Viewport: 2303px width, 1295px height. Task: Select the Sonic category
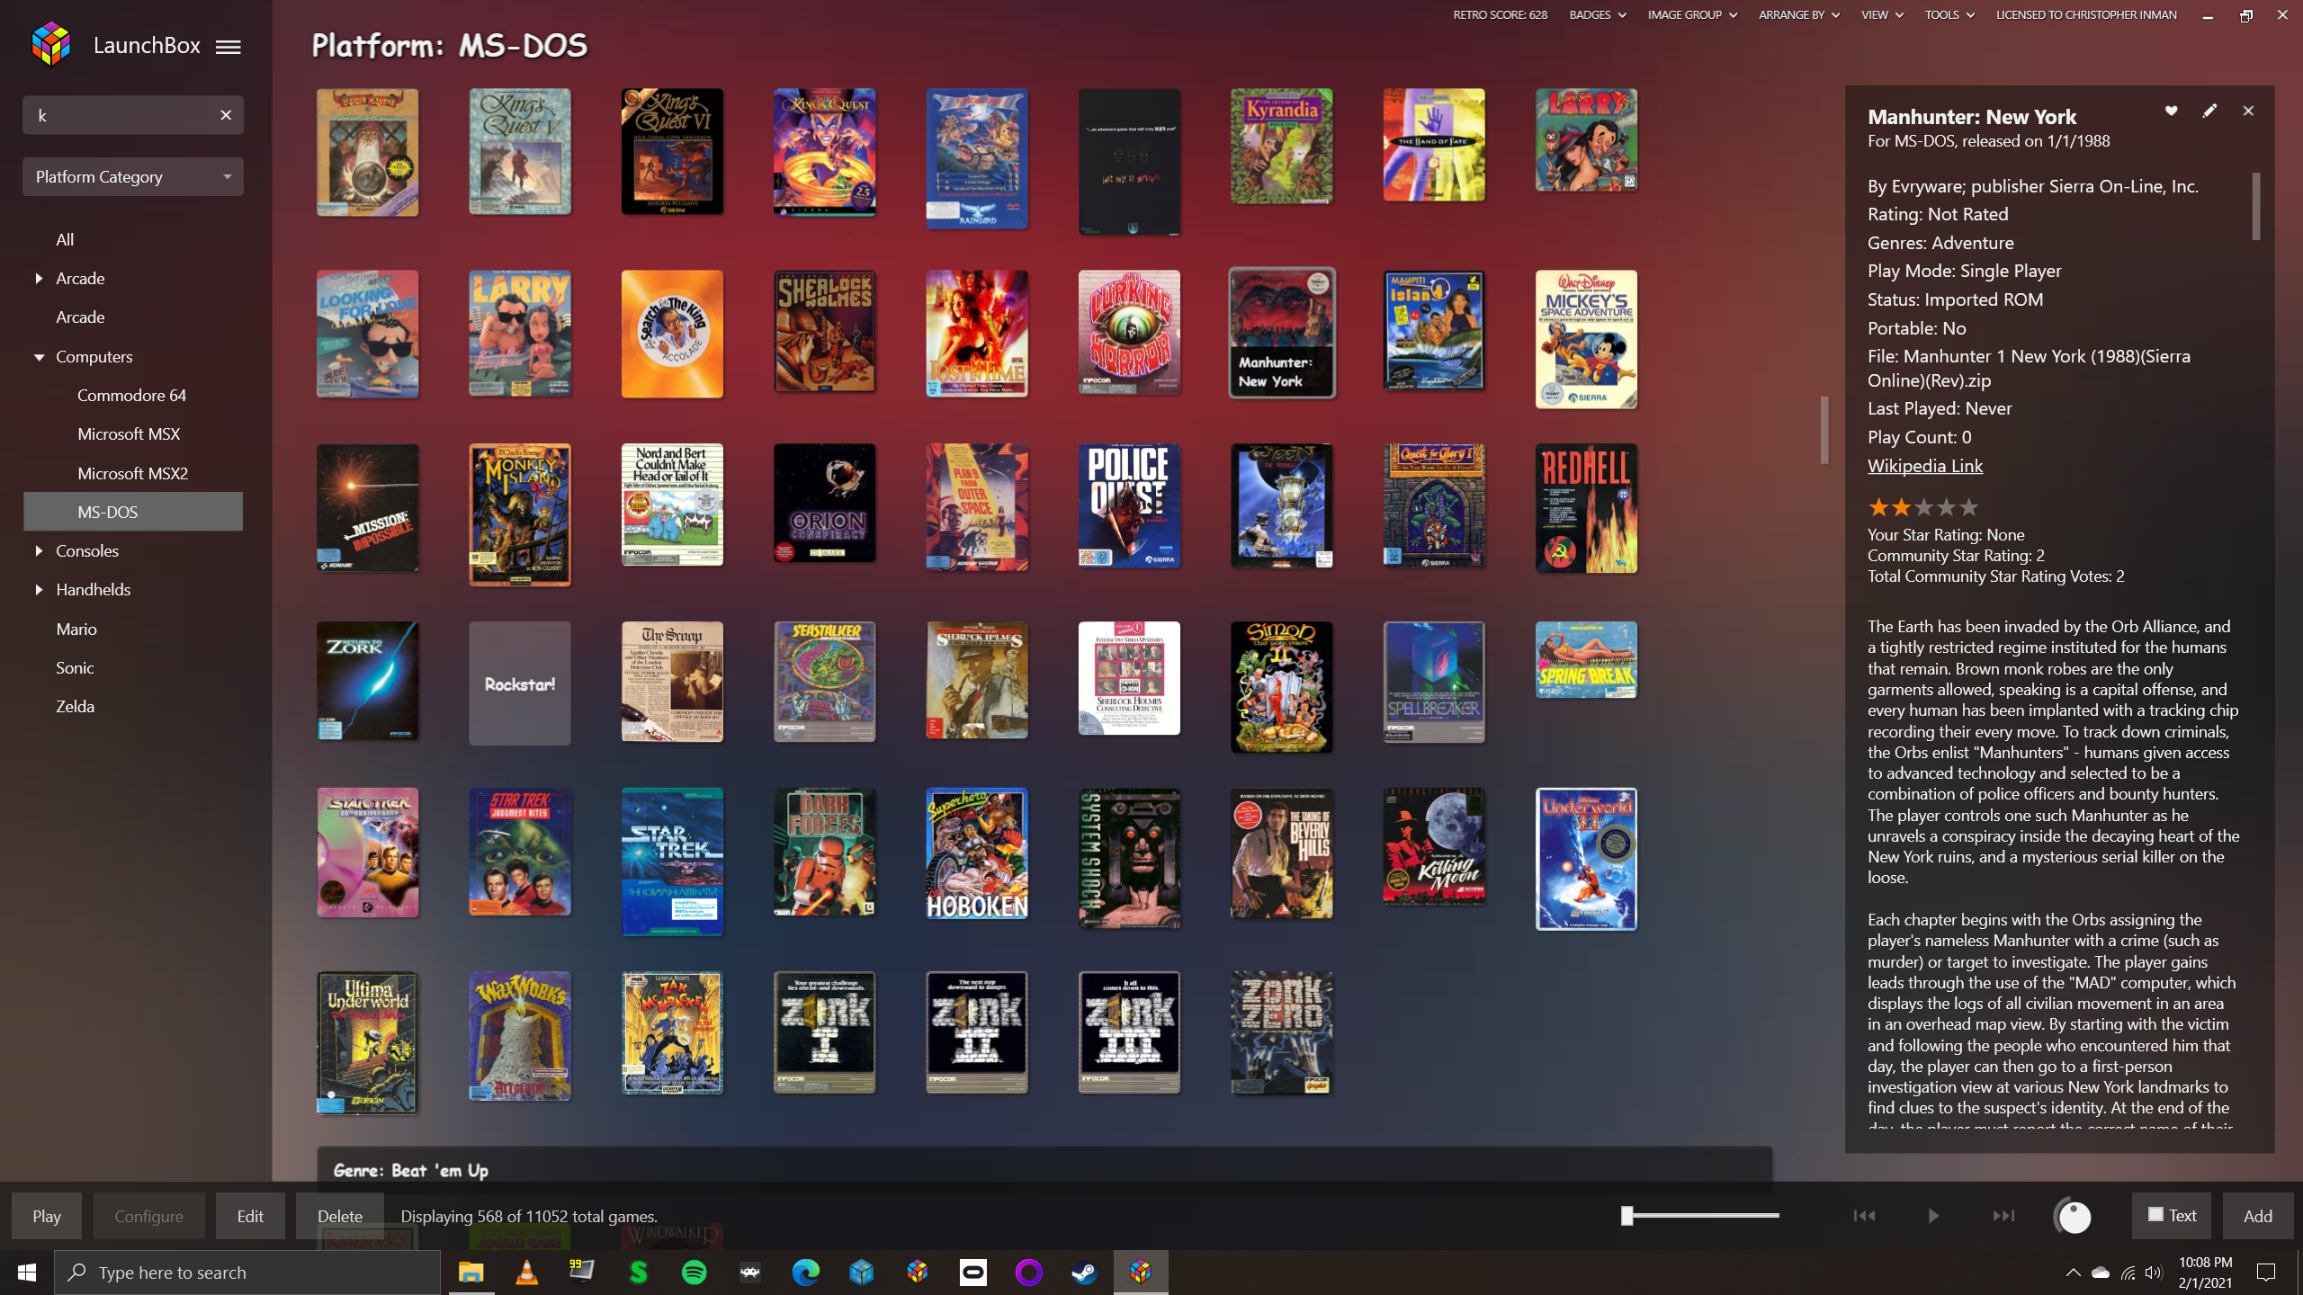75,668
